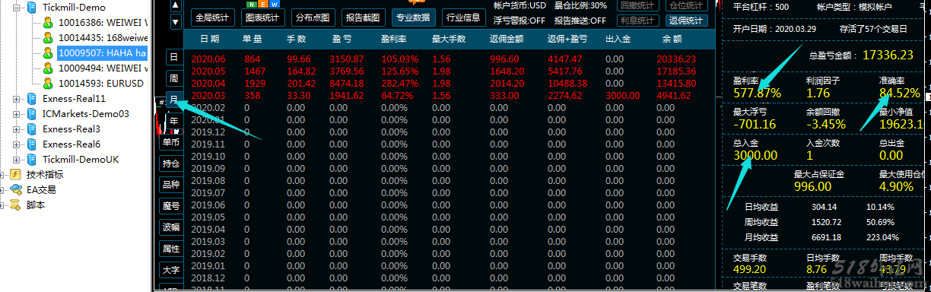Switch to the 持仓 positions tab
Screen dimensions: 931x292
tap(171, 163)
